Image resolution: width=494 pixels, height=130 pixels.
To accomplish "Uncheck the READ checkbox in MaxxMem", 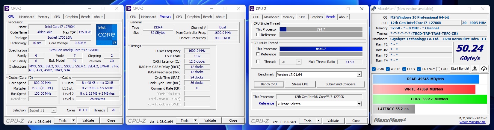I will pos(374,69).
